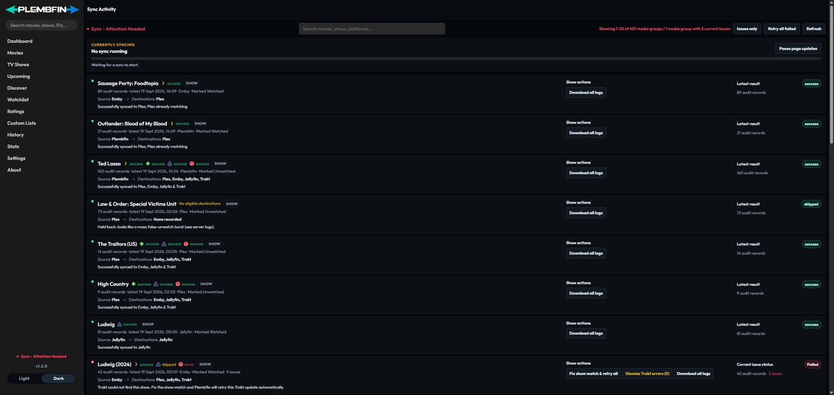
Task: Click Trakt icon in High Country row
Action: pos(178,284)
